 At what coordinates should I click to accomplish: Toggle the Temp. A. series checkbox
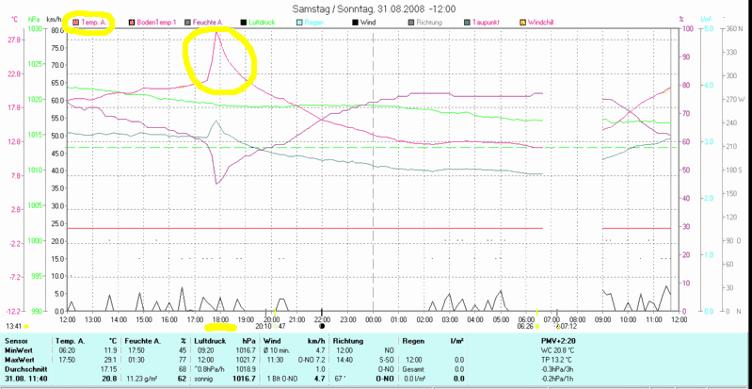coord(75,21)
